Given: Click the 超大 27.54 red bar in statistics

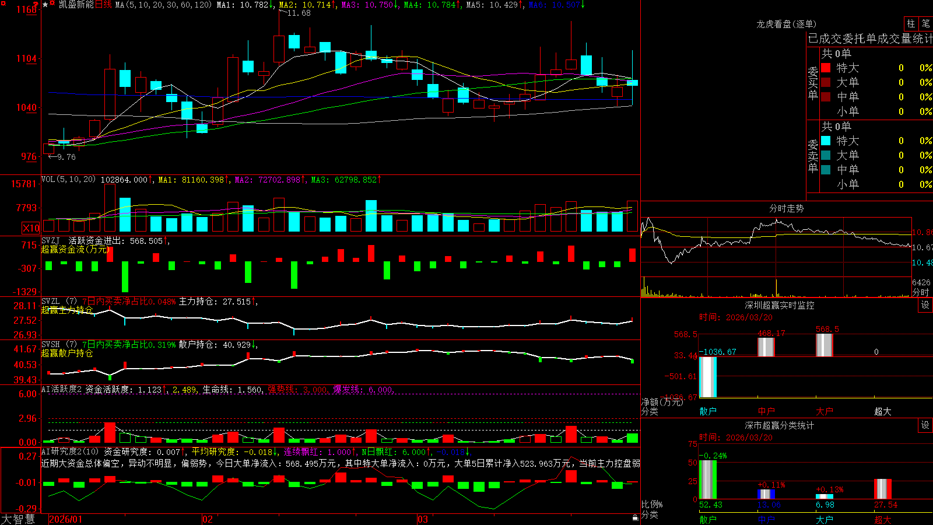Looking at the screenshot, I should coord(883,489).
